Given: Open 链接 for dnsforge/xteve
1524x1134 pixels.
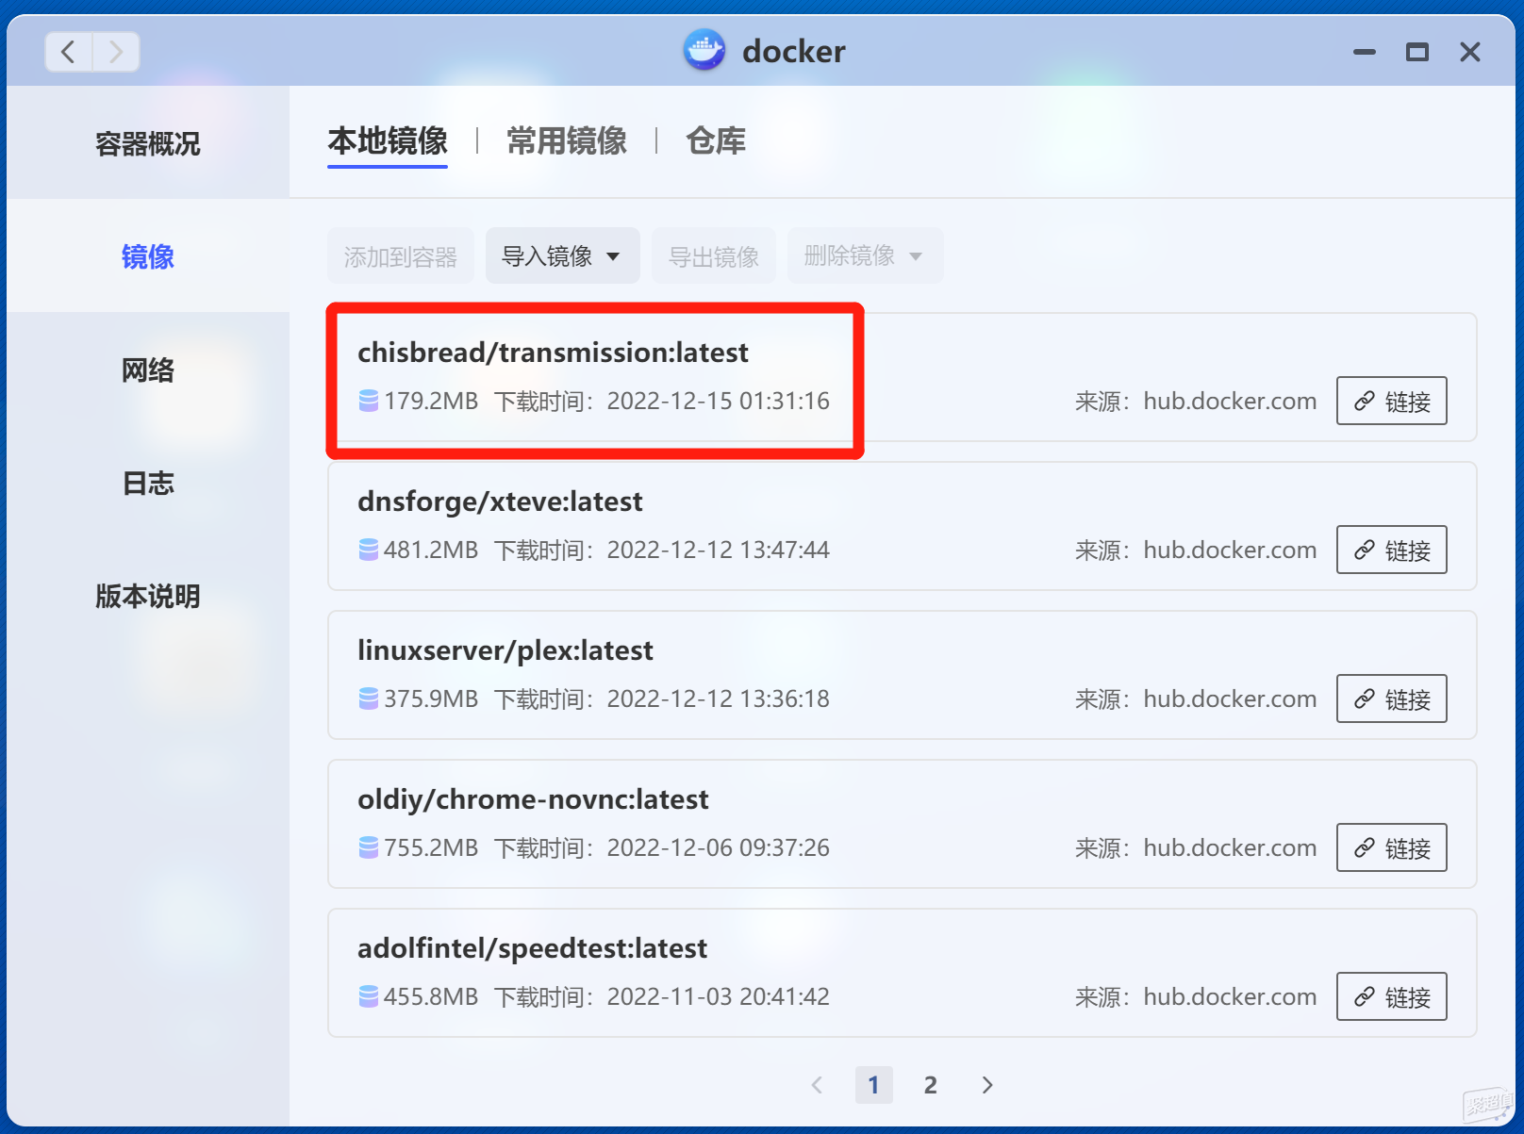Looking at the screenshot, I should coord(1391,550).
